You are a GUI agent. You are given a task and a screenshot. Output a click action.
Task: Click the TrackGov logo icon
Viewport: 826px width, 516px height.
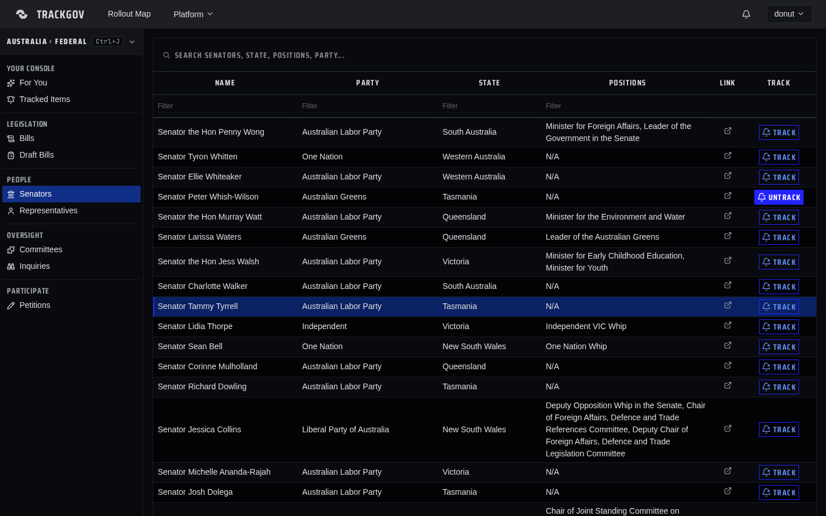pyautogui.click(x=22, y=14)
